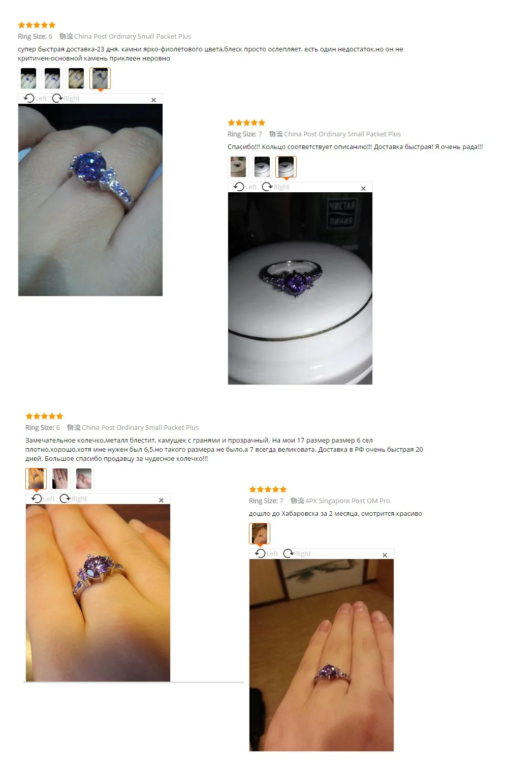Open second thumbnail in the first review
Screen dimensions: 508x763
tap(52, 78)
